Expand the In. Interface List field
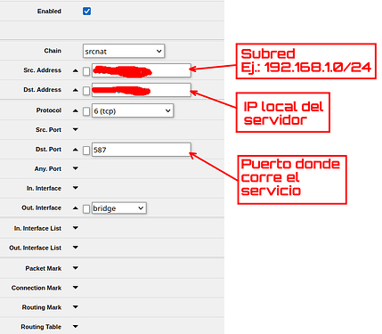 coord(76,228)
